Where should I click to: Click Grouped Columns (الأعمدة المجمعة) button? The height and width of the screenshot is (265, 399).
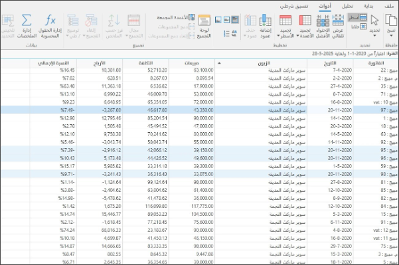pos(176,17)
